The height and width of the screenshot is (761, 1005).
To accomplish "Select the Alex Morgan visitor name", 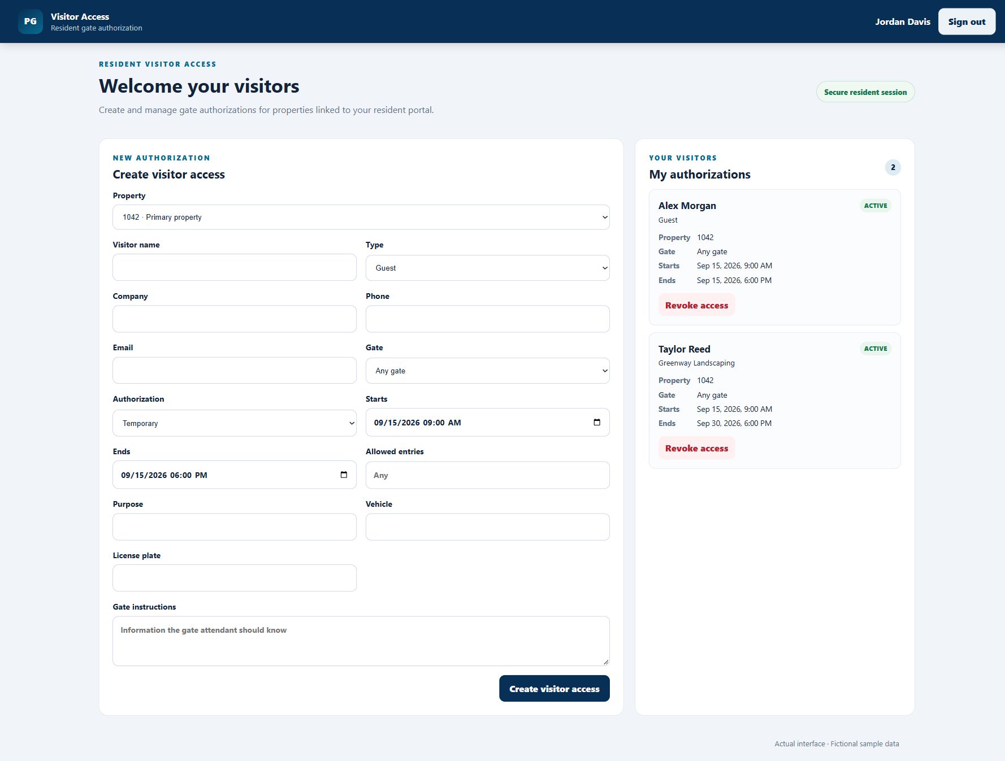I will pos(687,206).
